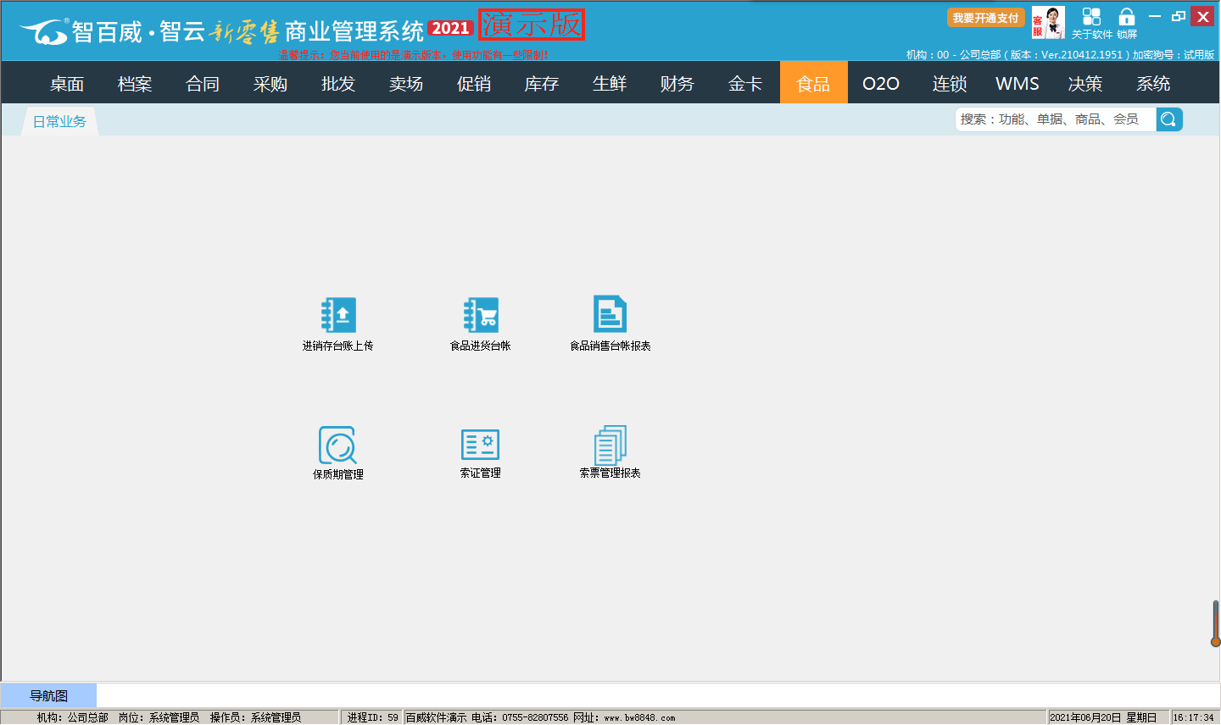The height and width of the screenshot is (725, 1221).
Task: Click the search magnifier icon
Action: click(x=1168, y=119)
